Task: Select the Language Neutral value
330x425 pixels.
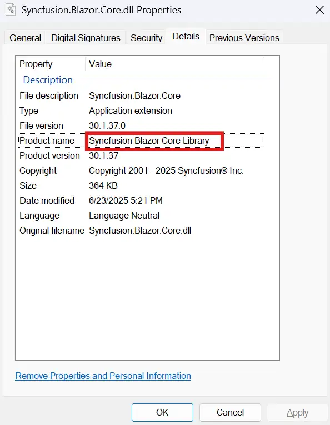Action: (x=124, y=215)
